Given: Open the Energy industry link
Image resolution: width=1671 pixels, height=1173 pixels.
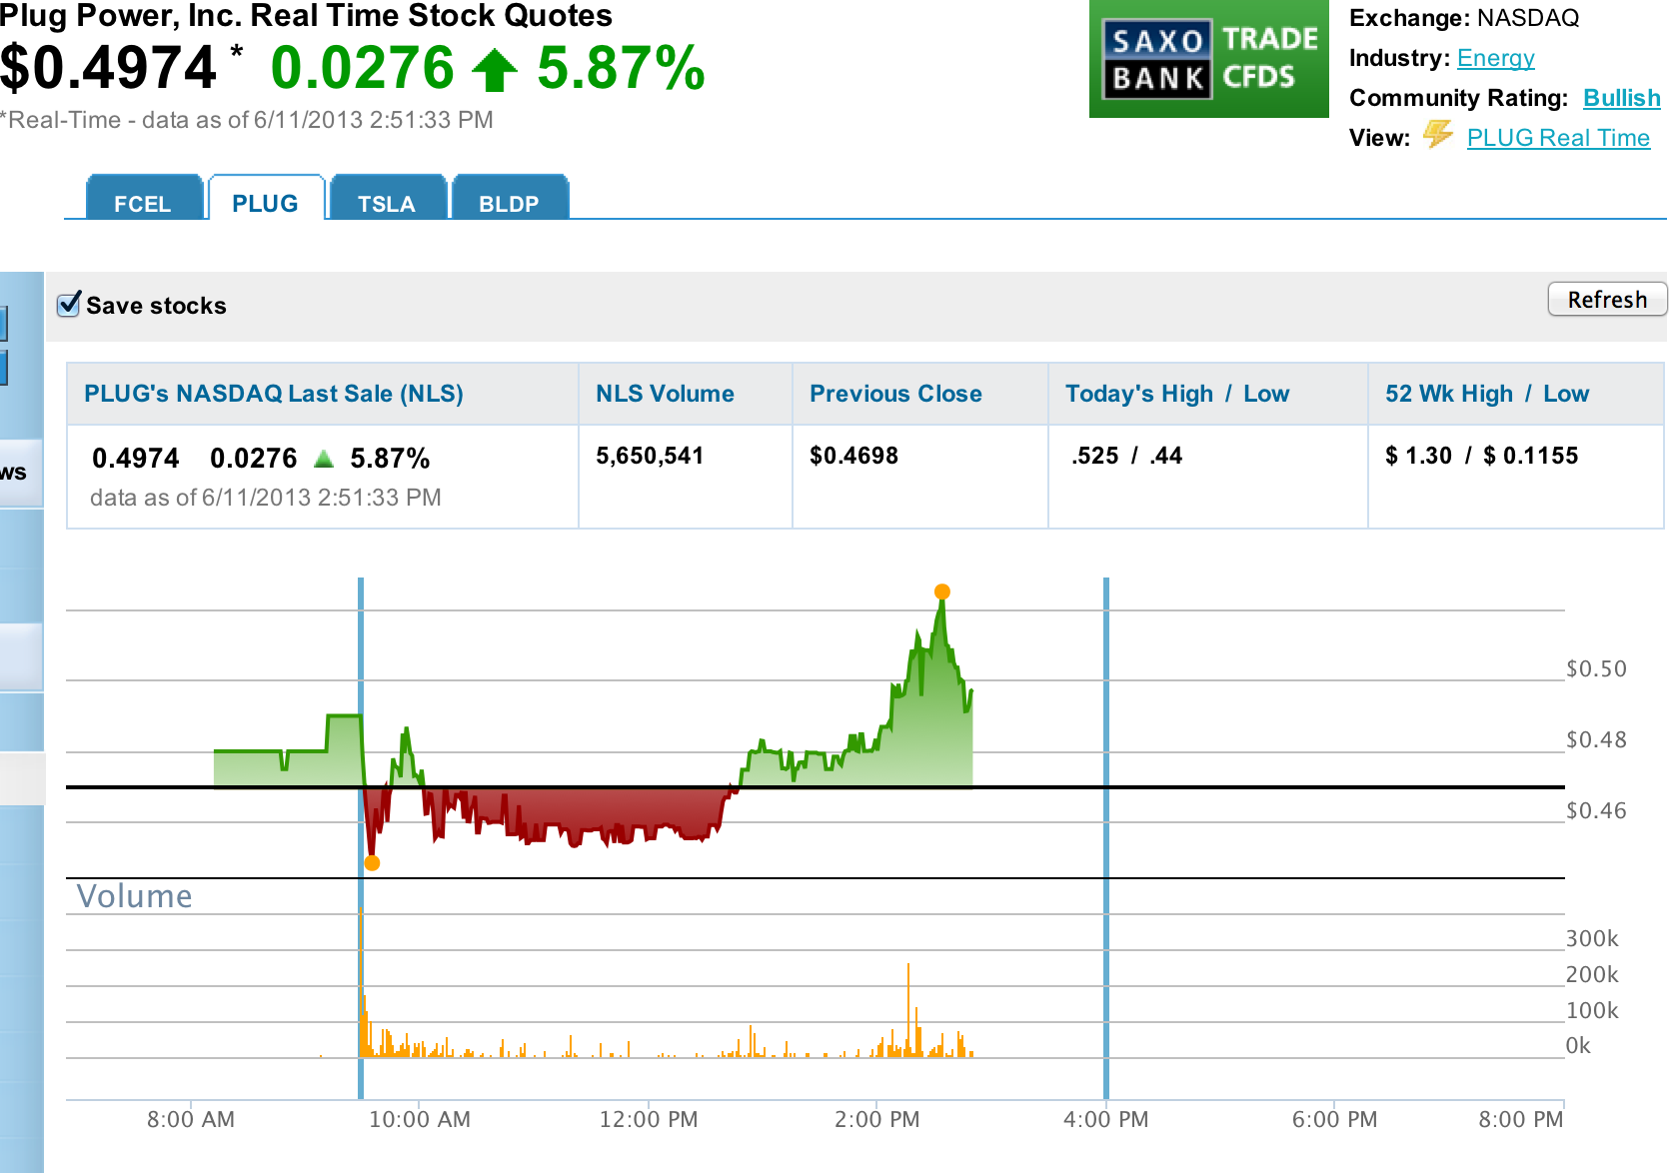Looking at the screenshot, I should 1495,58.
